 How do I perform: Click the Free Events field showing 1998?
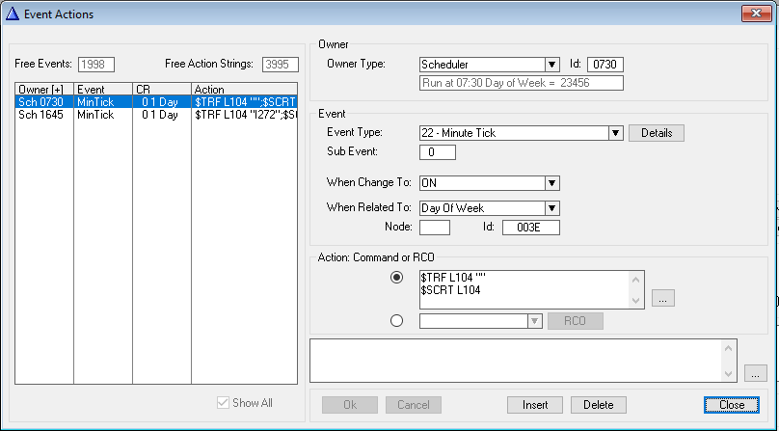[x=96, y=65]
